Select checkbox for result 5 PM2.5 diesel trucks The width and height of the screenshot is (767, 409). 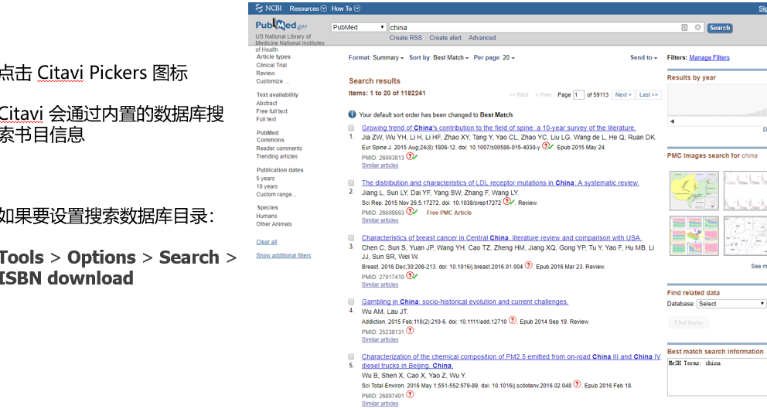(x=351, y=356)
